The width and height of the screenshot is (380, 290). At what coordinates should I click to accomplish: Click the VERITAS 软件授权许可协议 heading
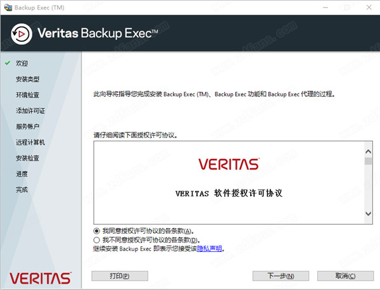(x=229, y=193)
